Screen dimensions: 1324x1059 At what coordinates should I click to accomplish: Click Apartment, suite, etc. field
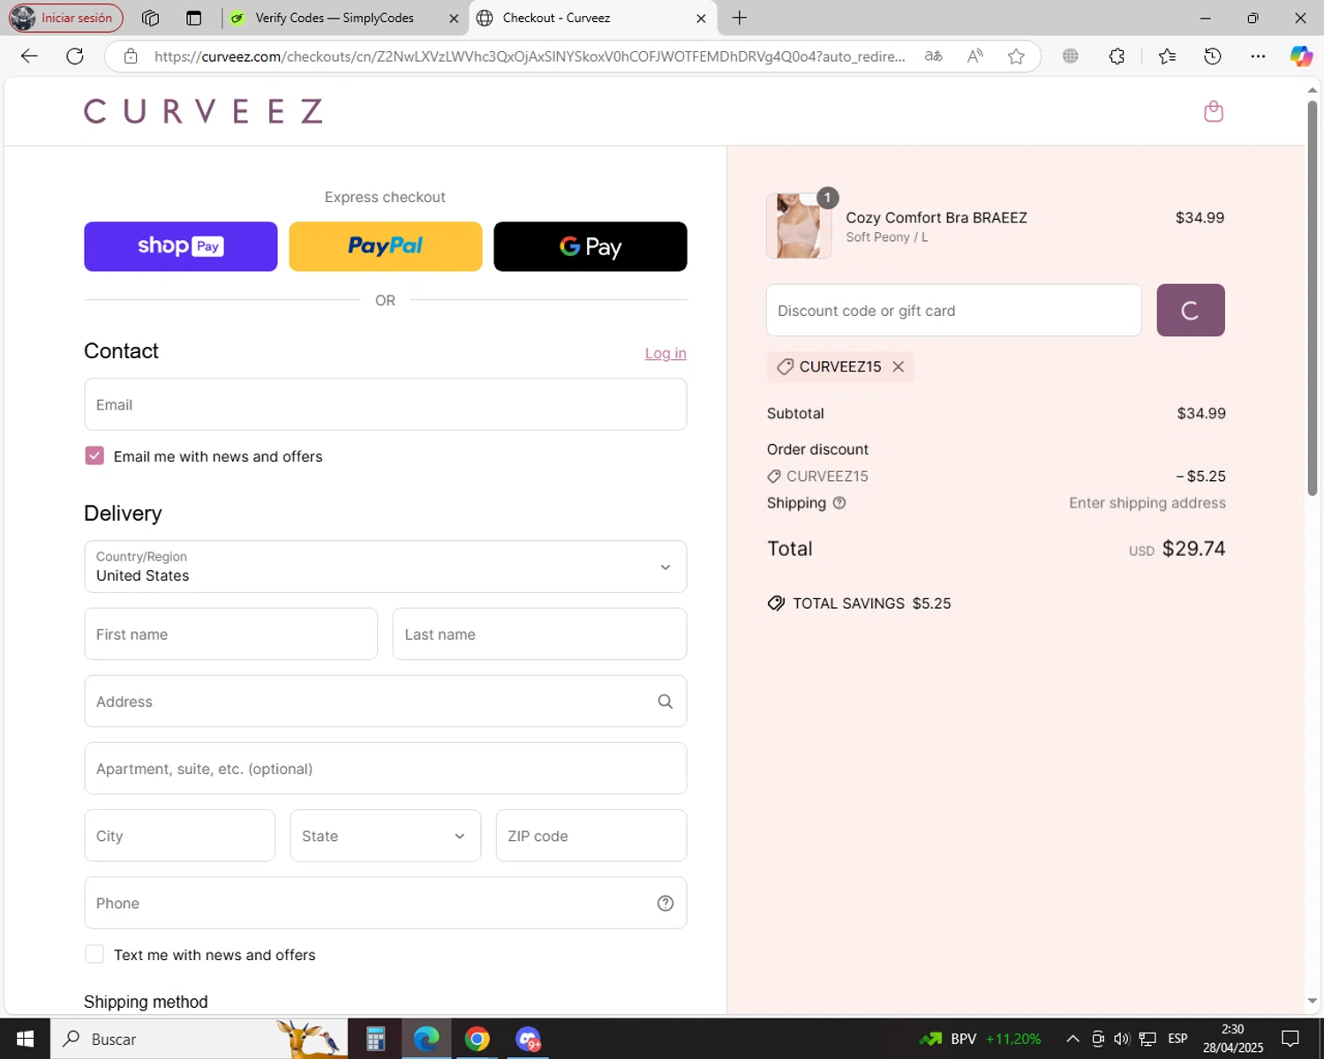385,769
